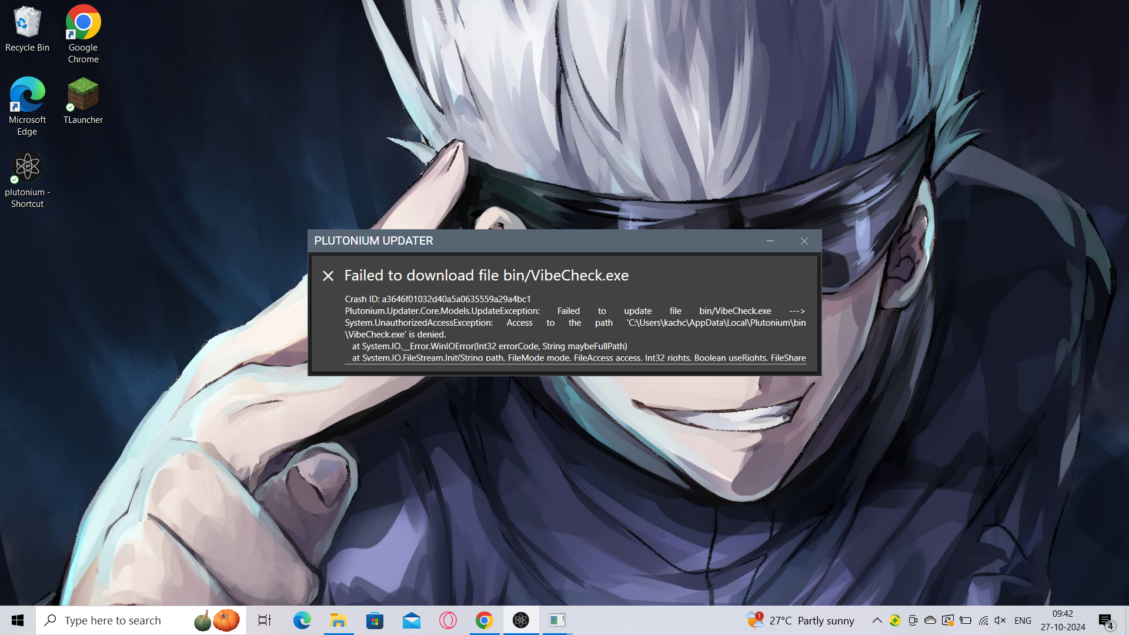This screenshot has width=1129, height=635.
Task: Minimize the Plutonium Updater window
Action: (770, 241)
